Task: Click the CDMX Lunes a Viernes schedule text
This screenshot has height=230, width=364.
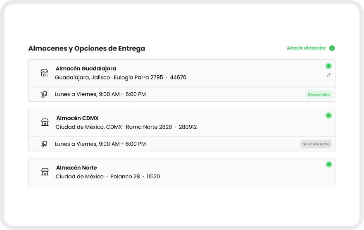Action: [100, 144]
